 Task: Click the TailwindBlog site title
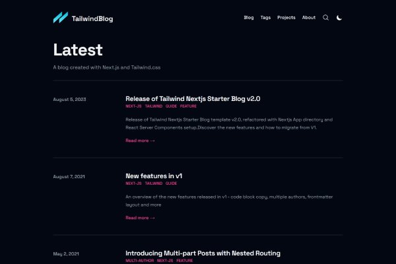click(92, 18)
